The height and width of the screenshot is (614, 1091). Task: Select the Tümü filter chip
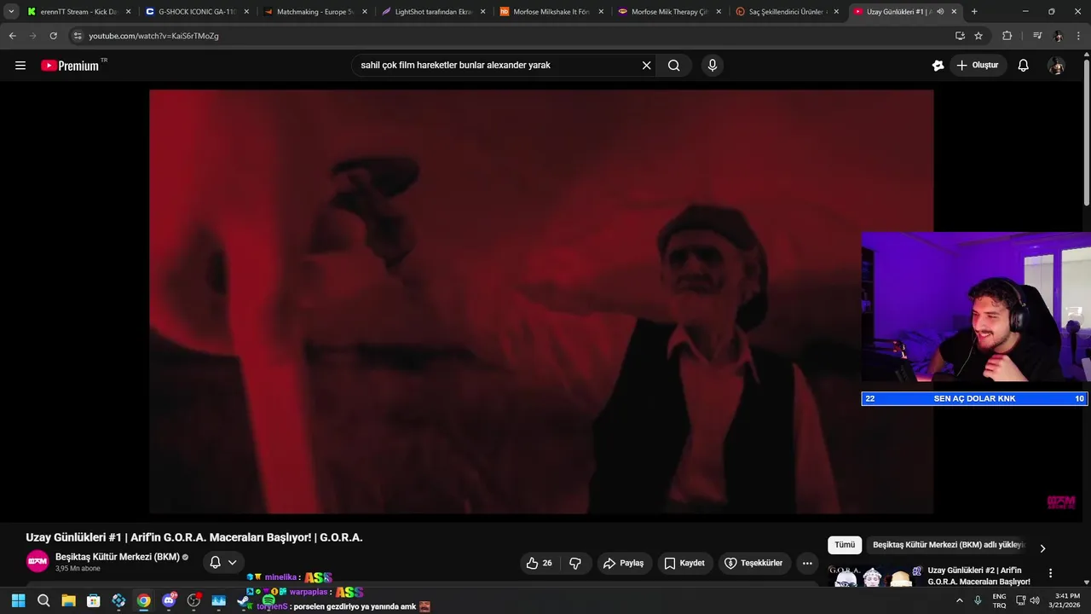coord(845,545)
